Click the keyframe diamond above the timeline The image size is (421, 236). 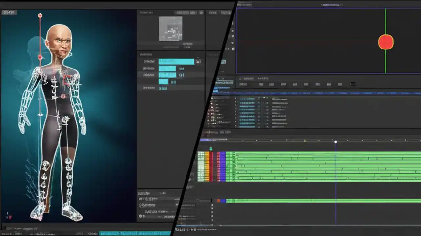tap(335, 142)
